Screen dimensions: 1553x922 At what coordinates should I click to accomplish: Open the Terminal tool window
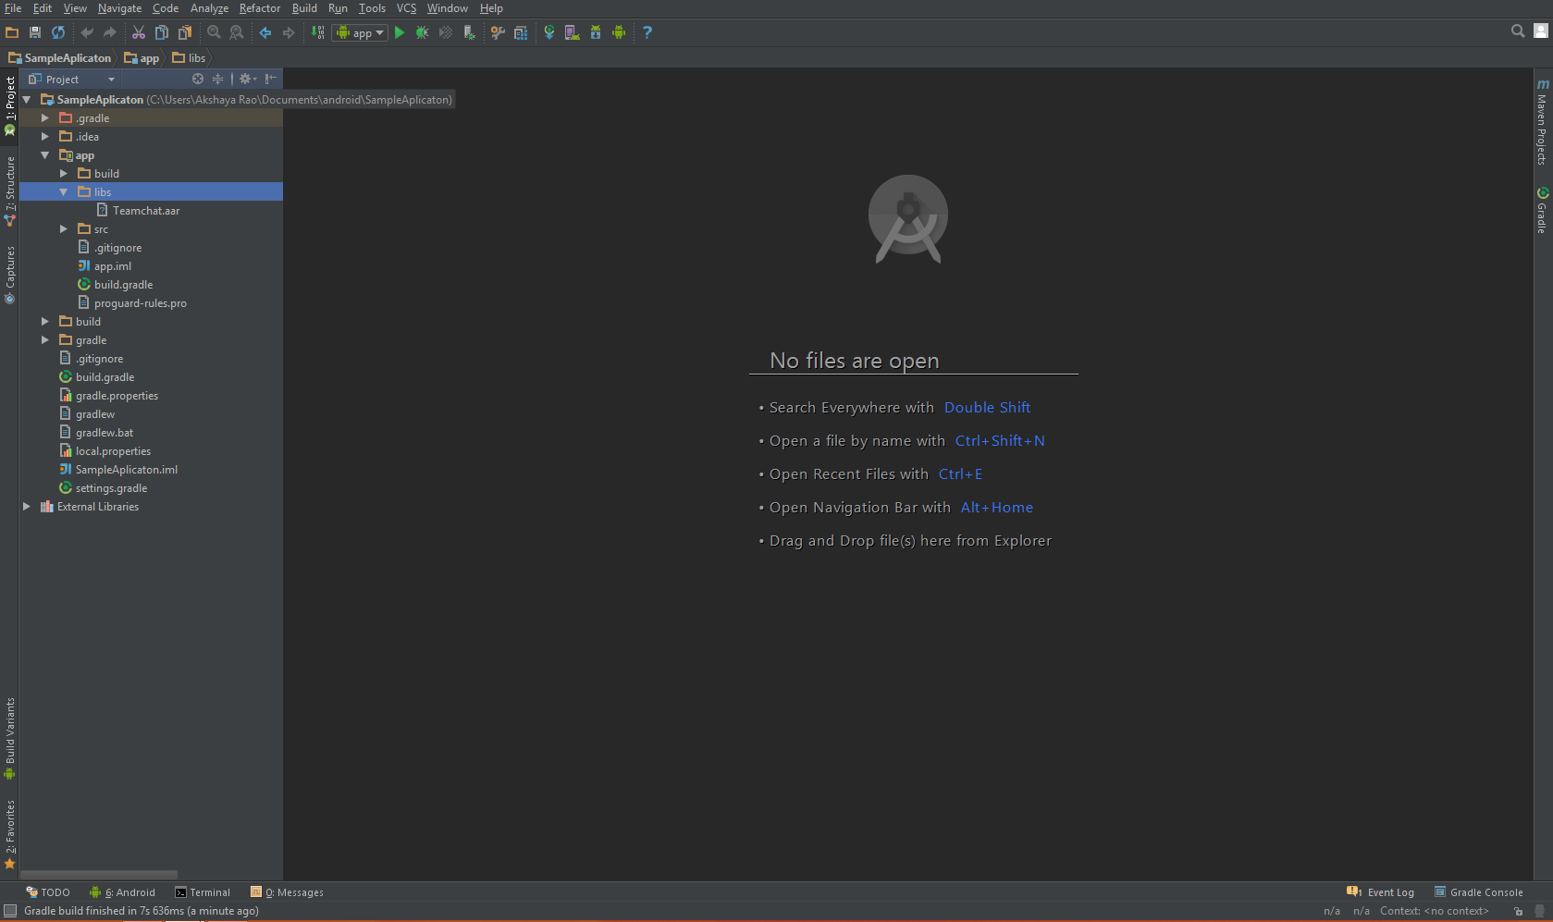point(203,892)
